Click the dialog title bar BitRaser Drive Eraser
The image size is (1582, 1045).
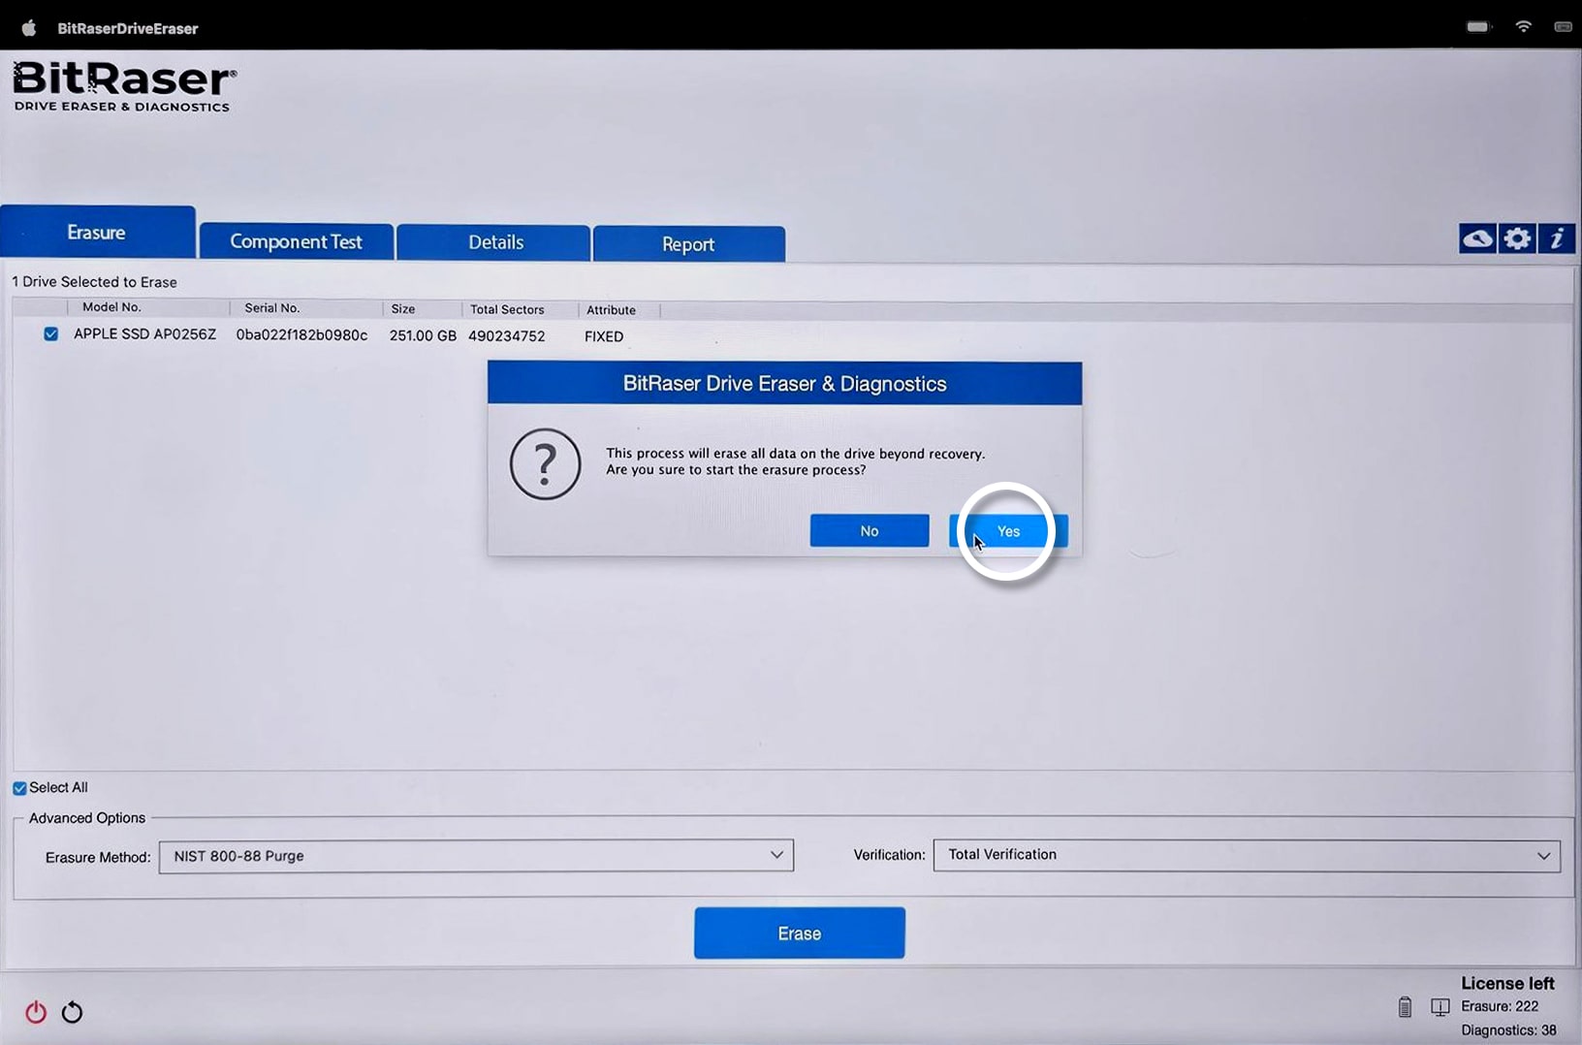pos(784,384)
